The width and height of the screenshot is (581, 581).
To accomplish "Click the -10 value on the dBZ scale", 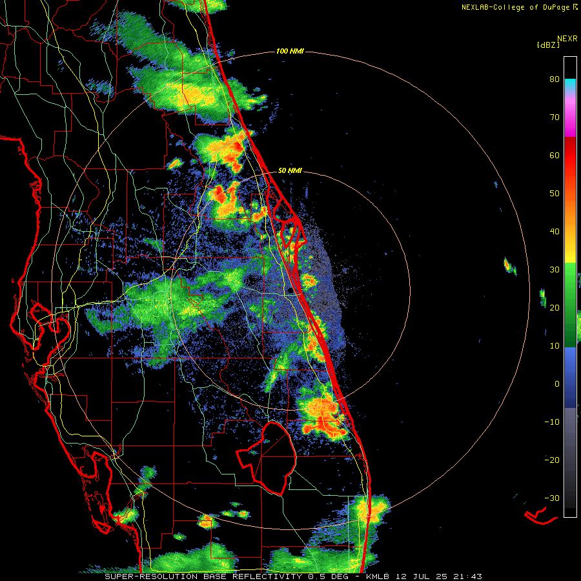I will [552, 422].
